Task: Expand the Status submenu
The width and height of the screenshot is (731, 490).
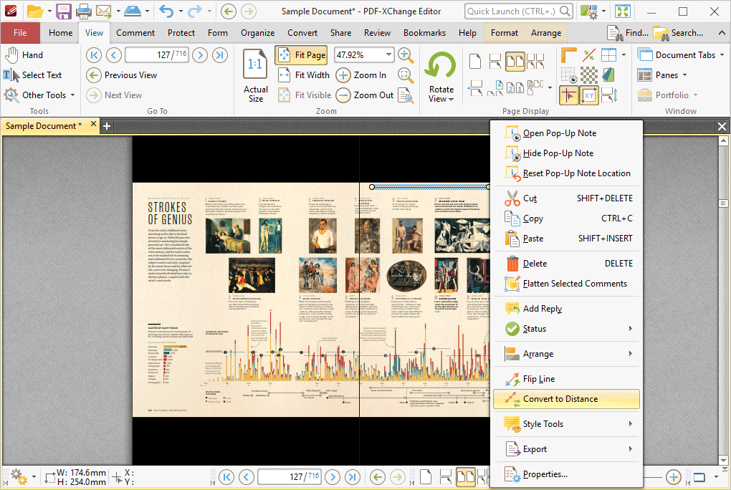Action: (x=566, y=329)
